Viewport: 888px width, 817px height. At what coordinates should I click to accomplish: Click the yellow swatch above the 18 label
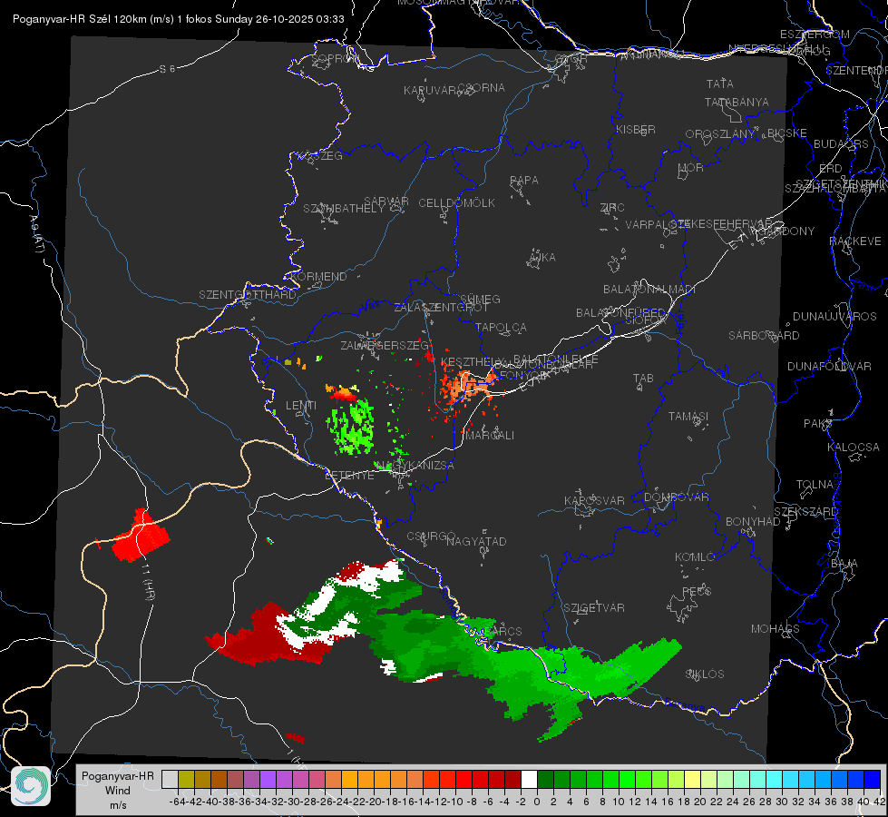[x=693, y=779]
